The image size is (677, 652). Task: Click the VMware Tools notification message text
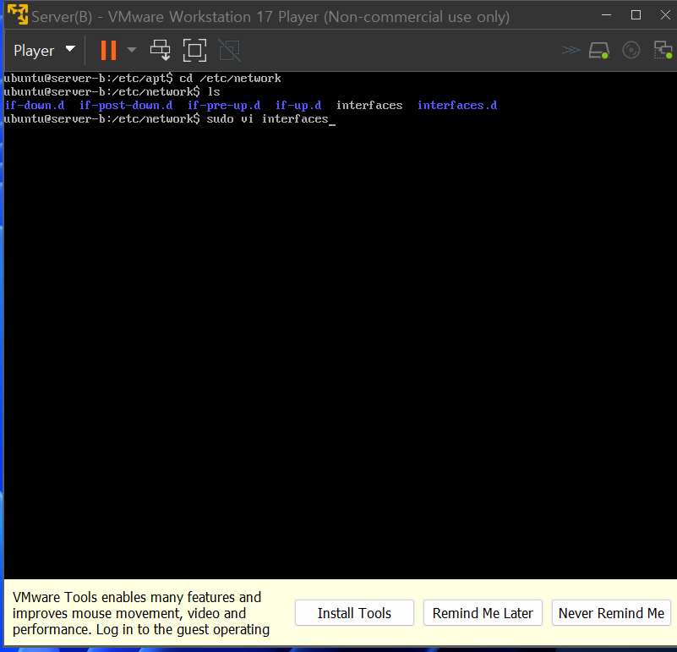[x=141, y=613]
